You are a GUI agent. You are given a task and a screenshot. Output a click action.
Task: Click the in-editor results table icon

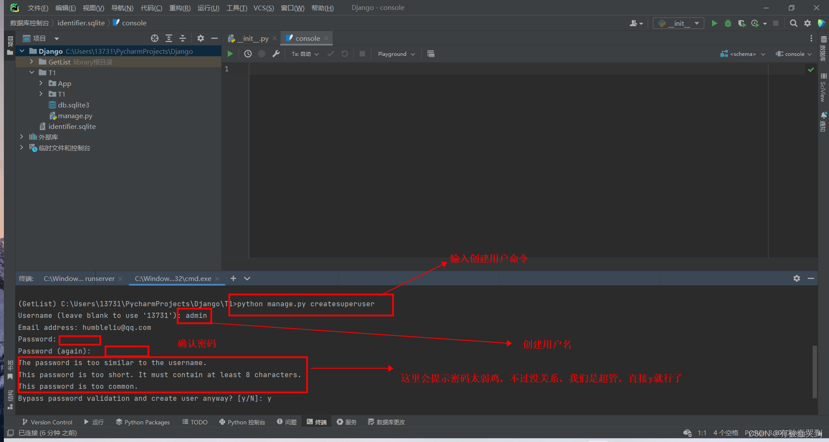tap(431, 54)
